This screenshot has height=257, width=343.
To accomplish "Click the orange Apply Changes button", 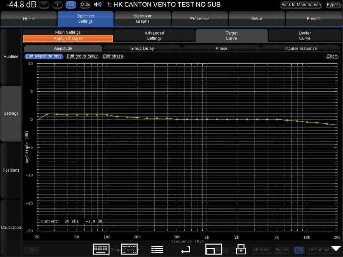I will [68, 39].
